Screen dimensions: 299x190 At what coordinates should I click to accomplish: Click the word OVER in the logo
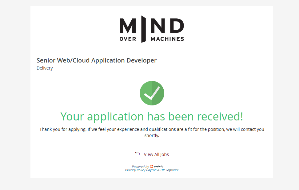[x=128, y=39]
